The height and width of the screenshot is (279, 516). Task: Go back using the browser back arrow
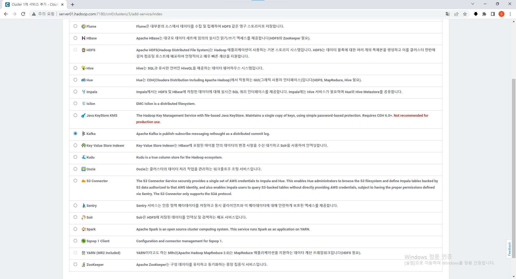(x=6, y=14)
